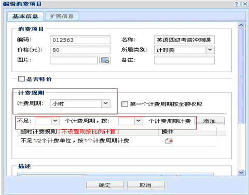Click the 添加 button
Viewport: 249px width, 195px height.
(x=210, y=121)
